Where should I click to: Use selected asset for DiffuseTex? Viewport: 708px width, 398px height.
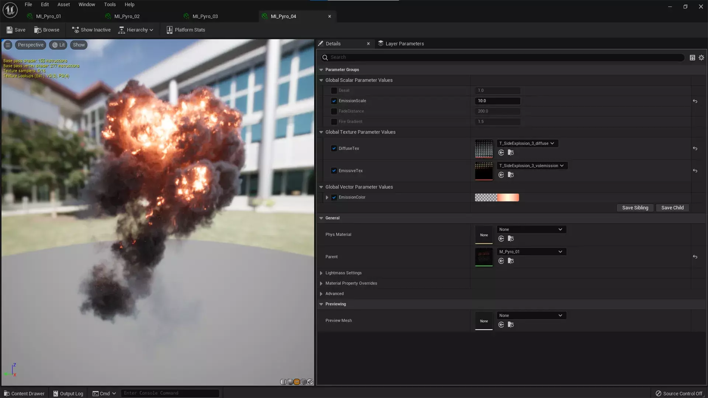tap(501, 153)
